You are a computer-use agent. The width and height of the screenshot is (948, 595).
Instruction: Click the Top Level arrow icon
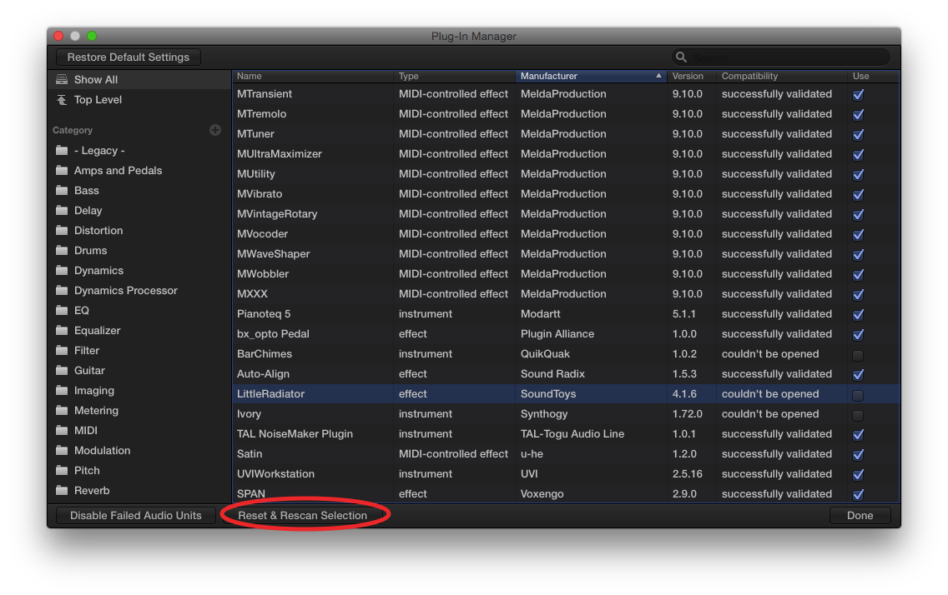62,99
